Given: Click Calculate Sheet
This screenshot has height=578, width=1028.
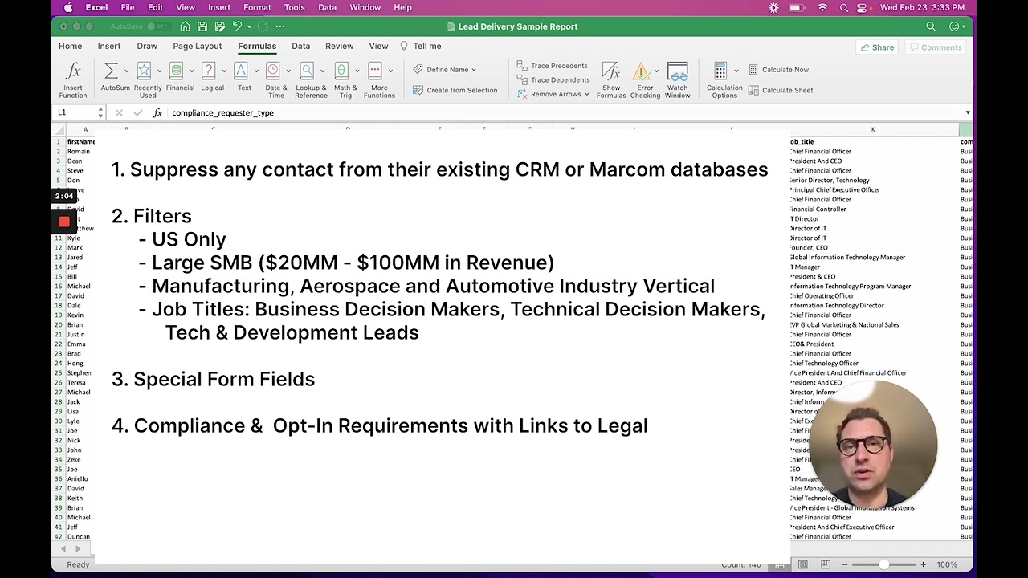Looking at the screenshot, I should tap(781, 90).
